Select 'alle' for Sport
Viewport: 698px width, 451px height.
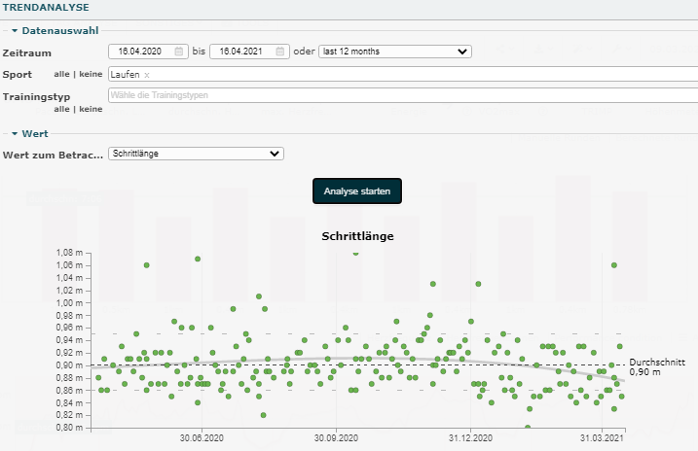pyautogui.click(x=62, y=74)
